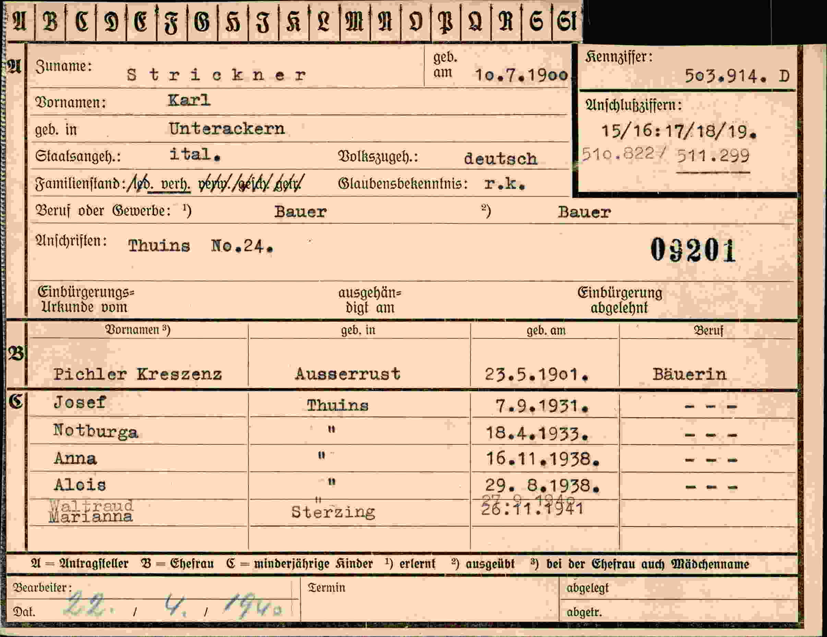This screenshot has height=637, width=827.
Task: Select the 'Beruf oder Gewerbe:' label
Action: [x=103, y=210]
